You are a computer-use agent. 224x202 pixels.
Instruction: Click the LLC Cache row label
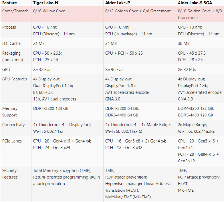(x=12, y=44)
